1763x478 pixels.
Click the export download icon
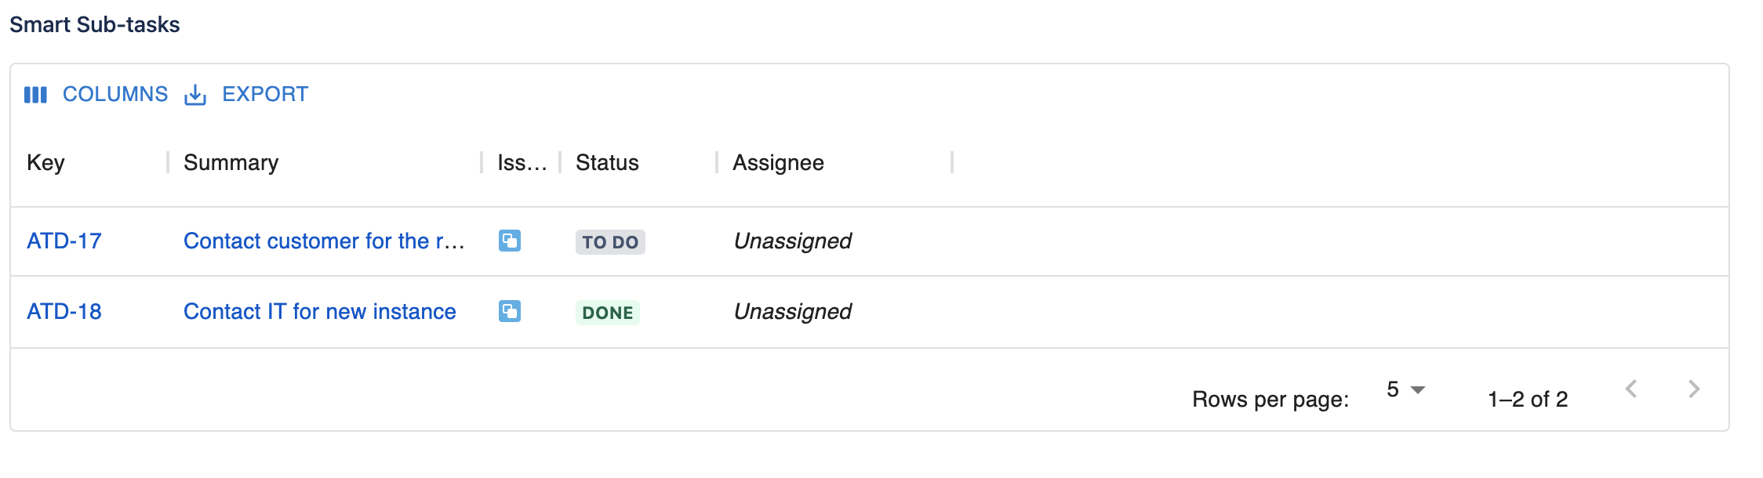coord(195,95)
